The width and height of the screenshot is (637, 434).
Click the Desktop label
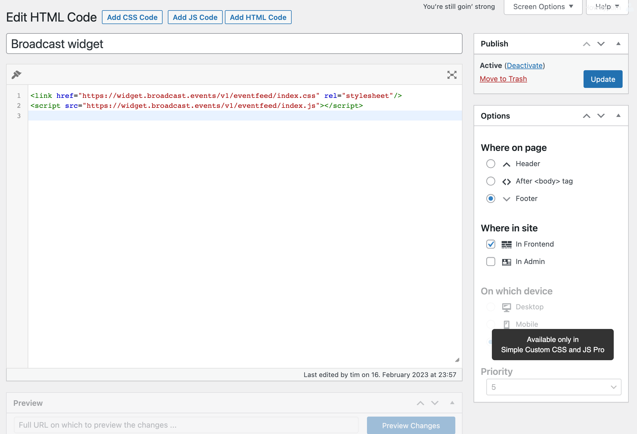[x=530, y=307]
